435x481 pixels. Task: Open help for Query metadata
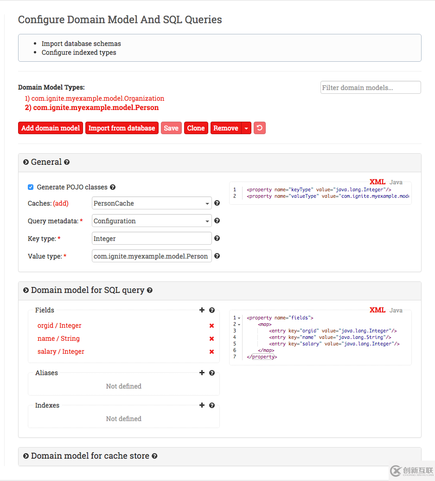coord(217,221)
